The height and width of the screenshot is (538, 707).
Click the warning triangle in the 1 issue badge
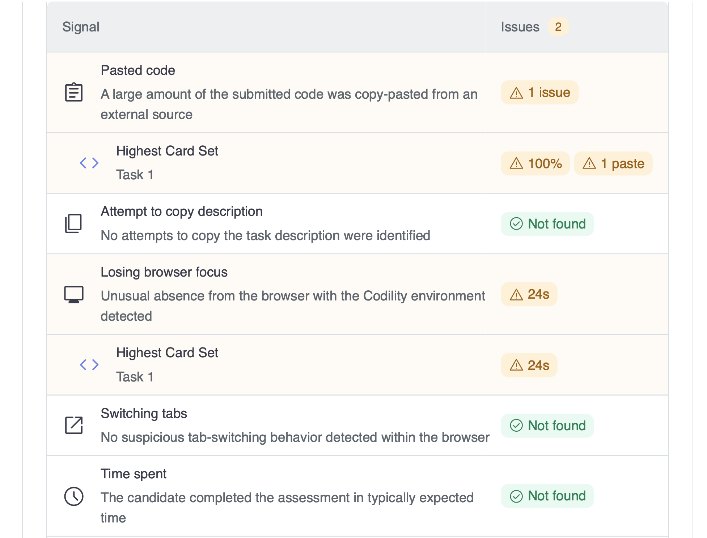pos(516,93)
